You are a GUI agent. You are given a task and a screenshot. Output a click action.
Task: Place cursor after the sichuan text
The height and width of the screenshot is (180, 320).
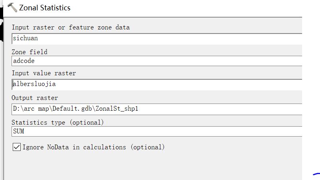tap(38, 38)
